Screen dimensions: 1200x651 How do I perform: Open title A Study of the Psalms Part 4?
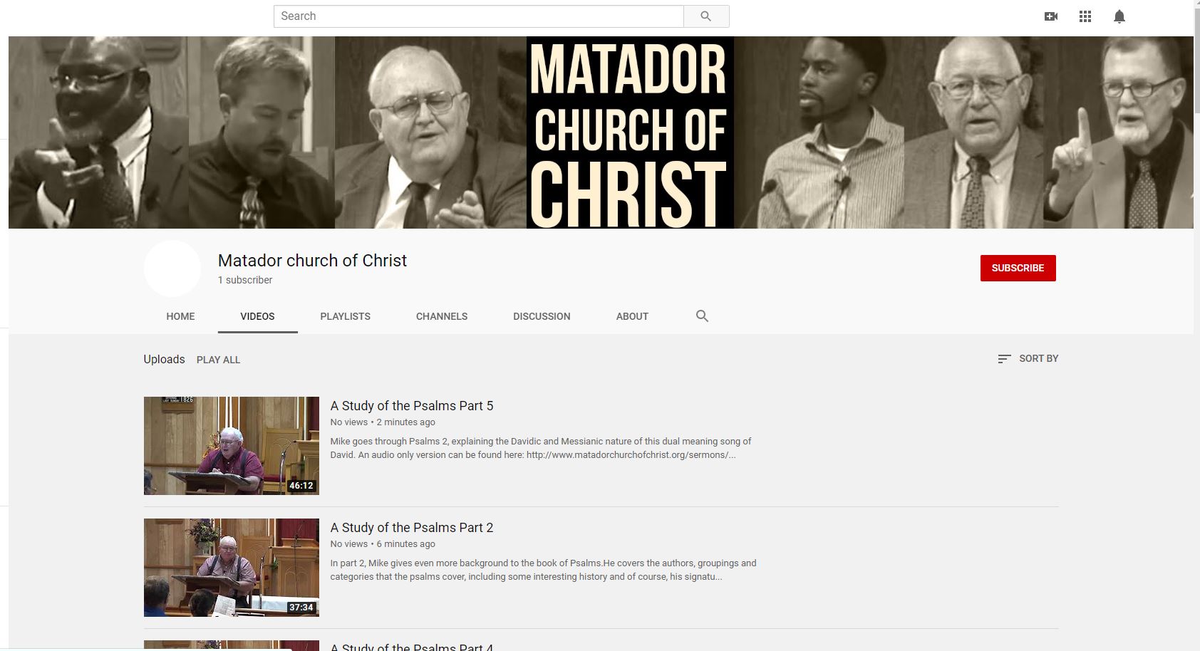[x=412, y=647]
